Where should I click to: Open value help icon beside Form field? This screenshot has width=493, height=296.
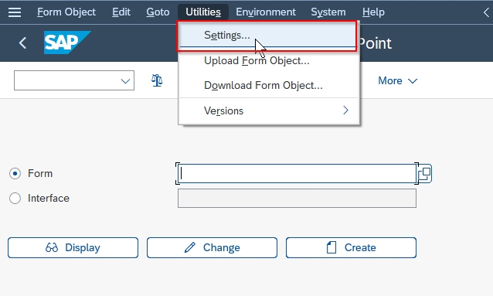(x=424, y=173)
